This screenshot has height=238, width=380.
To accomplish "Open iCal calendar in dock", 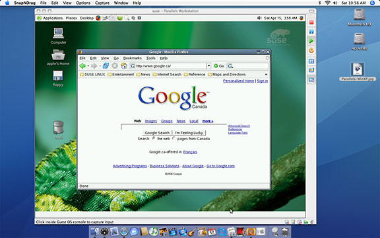I will (212, 231).
